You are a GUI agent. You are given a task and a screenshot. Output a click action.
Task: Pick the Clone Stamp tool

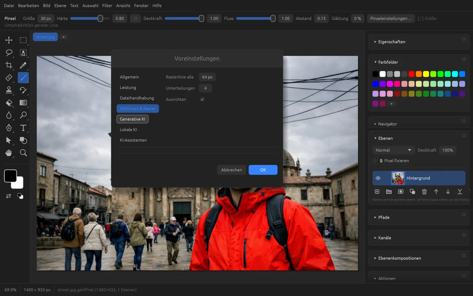click(9, 90)
